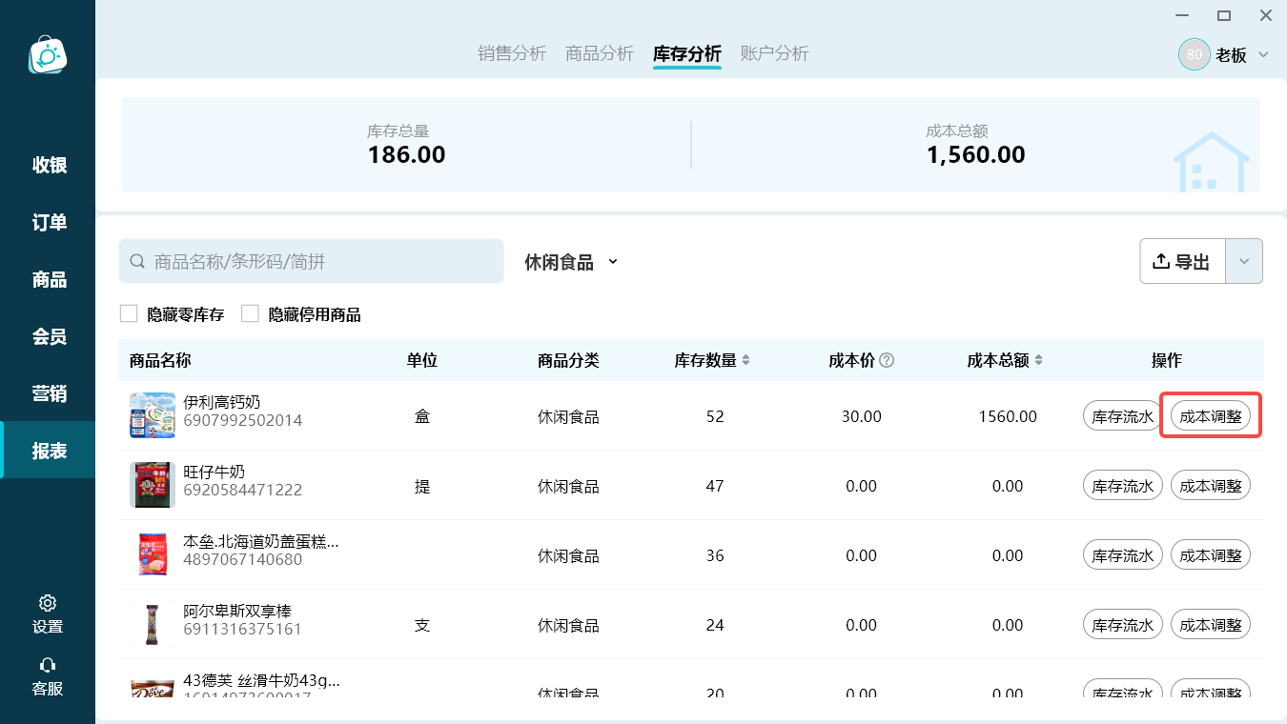Click the export upload icon

[x=1160, y=261]
